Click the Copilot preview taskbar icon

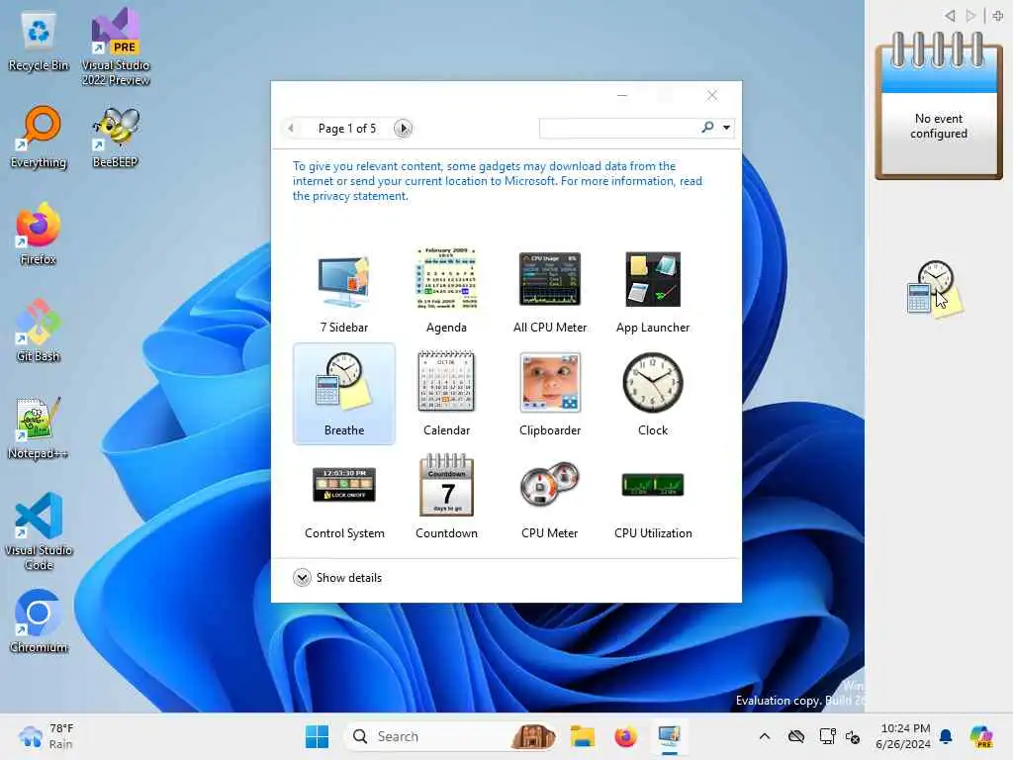coord(981,736)
